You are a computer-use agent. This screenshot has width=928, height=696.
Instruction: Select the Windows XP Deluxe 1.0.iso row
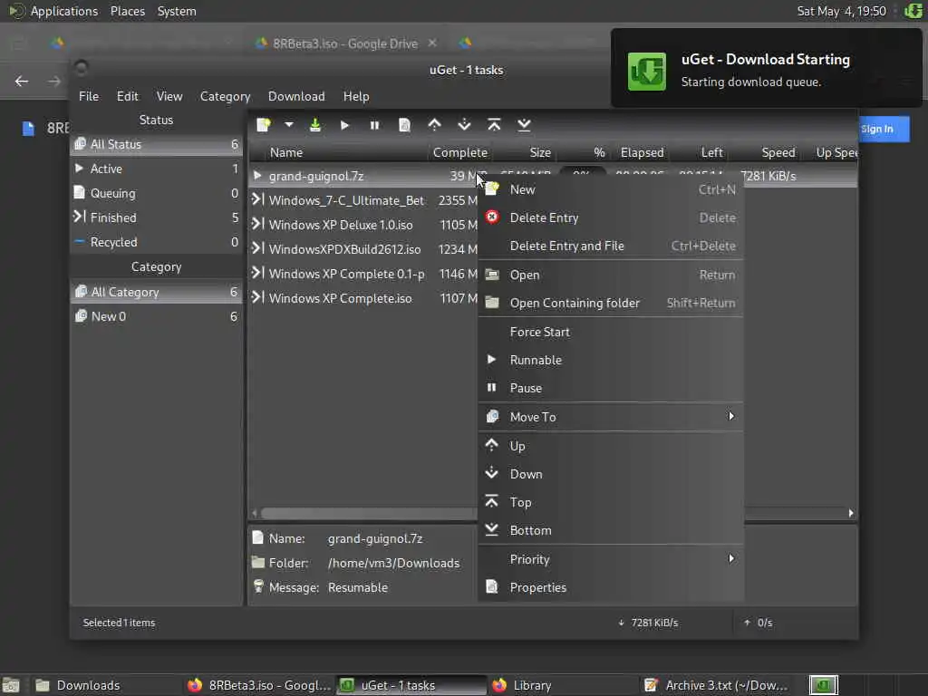362,225
